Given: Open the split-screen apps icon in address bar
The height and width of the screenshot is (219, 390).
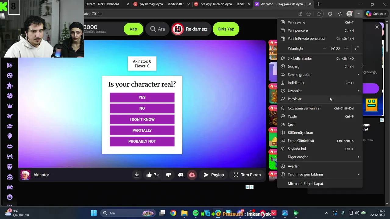Looking at the screenshot, I should 300,14.
